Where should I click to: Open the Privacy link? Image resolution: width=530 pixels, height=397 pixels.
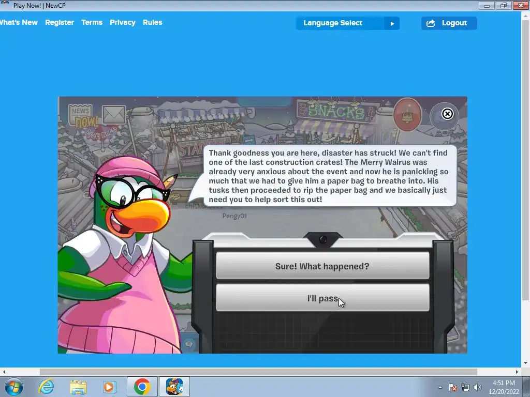coord(122,22)
